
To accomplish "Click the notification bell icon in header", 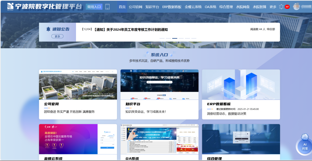I will coord(281,7).
